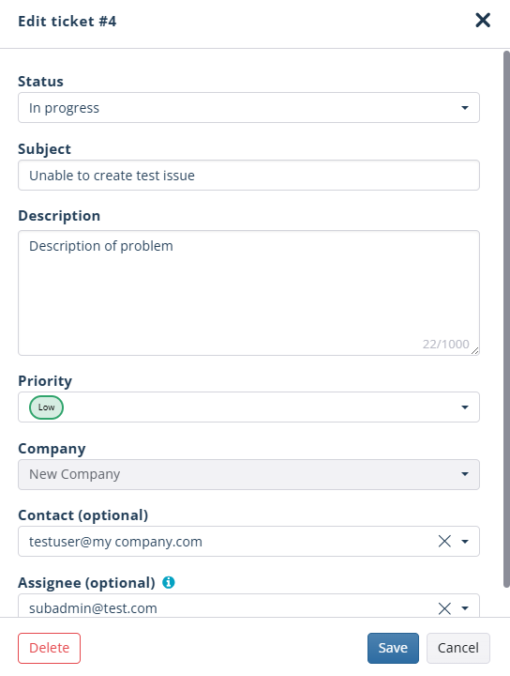The height and width of the screenshot is (676, 510).
Task: Click inside the Description text area
Action: pyautogui.click(x=248, y=293)
